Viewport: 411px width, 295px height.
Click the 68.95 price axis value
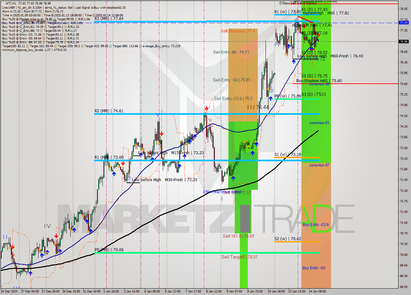[x=404, y=287]
